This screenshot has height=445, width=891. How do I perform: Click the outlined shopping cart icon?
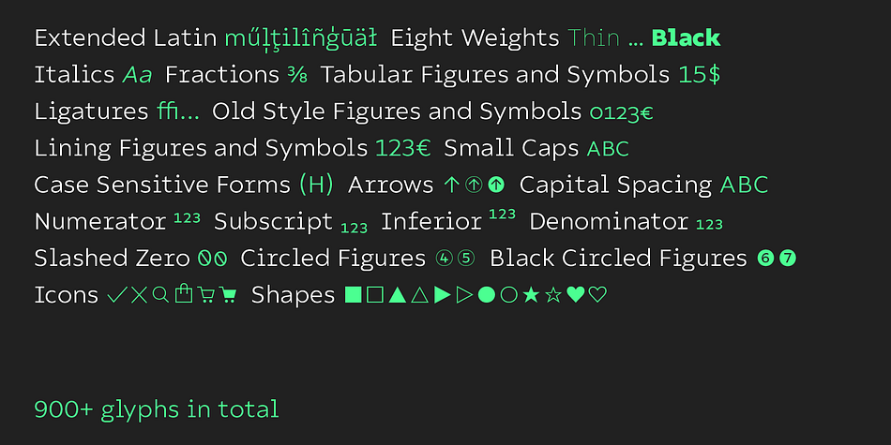coord(205,295)
